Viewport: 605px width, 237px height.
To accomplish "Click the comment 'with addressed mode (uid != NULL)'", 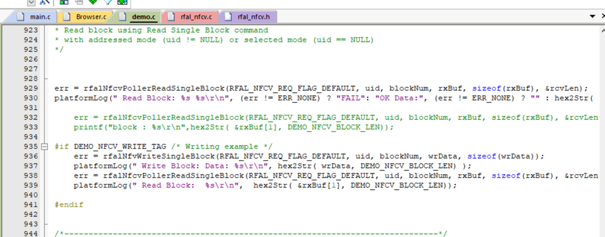I will coord(144,40).
